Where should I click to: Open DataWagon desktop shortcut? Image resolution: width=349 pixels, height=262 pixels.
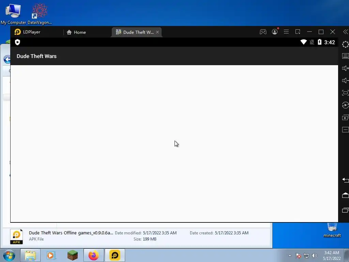click(x=40, y=14)
